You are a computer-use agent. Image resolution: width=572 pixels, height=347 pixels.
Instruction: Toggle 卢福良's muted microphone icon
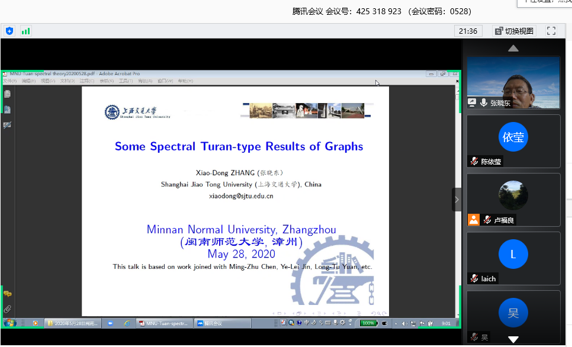pyautogui.click(x=487, y=220)
